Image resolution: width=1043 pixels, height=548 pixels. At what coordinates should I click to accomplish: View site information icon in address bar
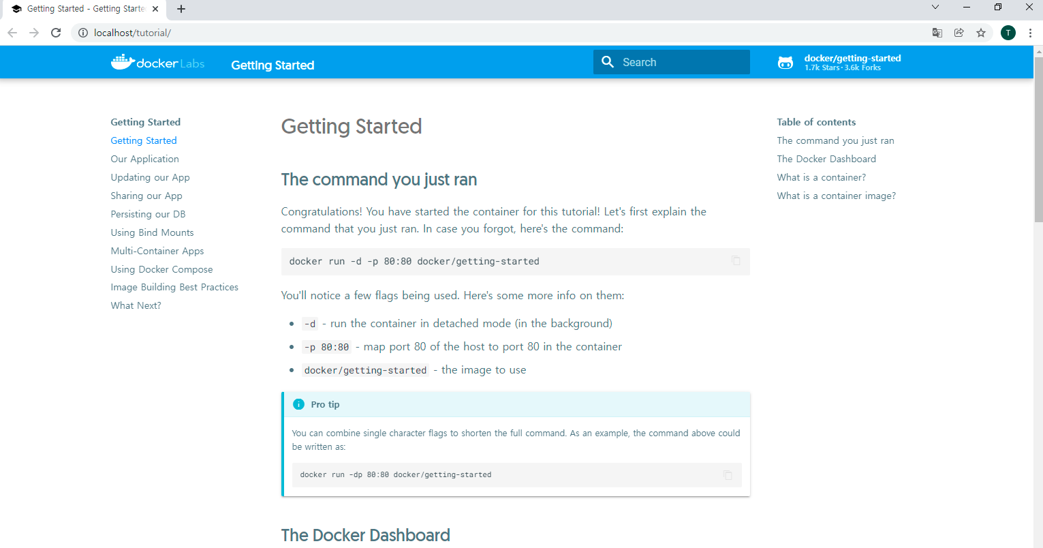click(83, 33)
